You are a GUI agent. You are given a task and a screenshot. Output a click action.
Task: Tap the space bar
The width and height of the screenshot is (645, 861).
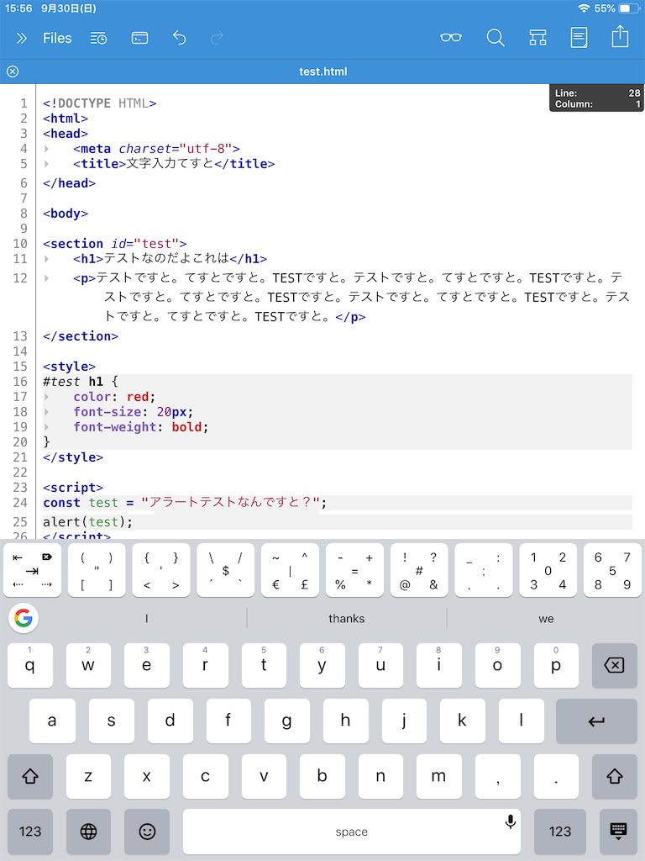[352, 832]
